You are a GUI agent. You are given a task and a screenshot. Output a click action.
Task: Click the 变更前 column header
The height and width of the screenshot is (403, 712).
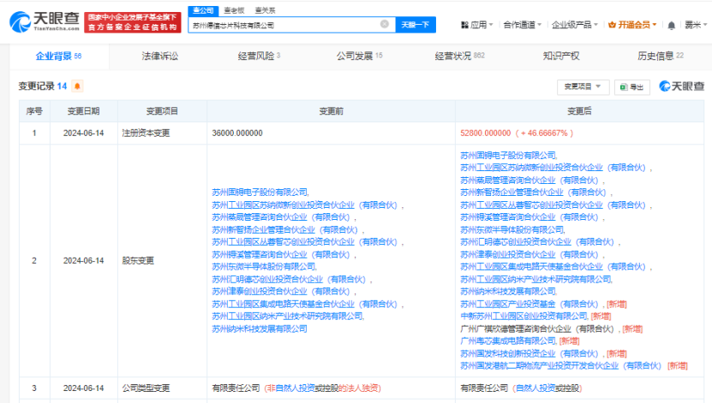point(331,111)
